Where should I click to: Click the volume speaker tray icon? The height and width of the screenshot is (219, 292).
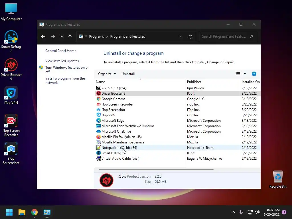(x=257, y=212)
